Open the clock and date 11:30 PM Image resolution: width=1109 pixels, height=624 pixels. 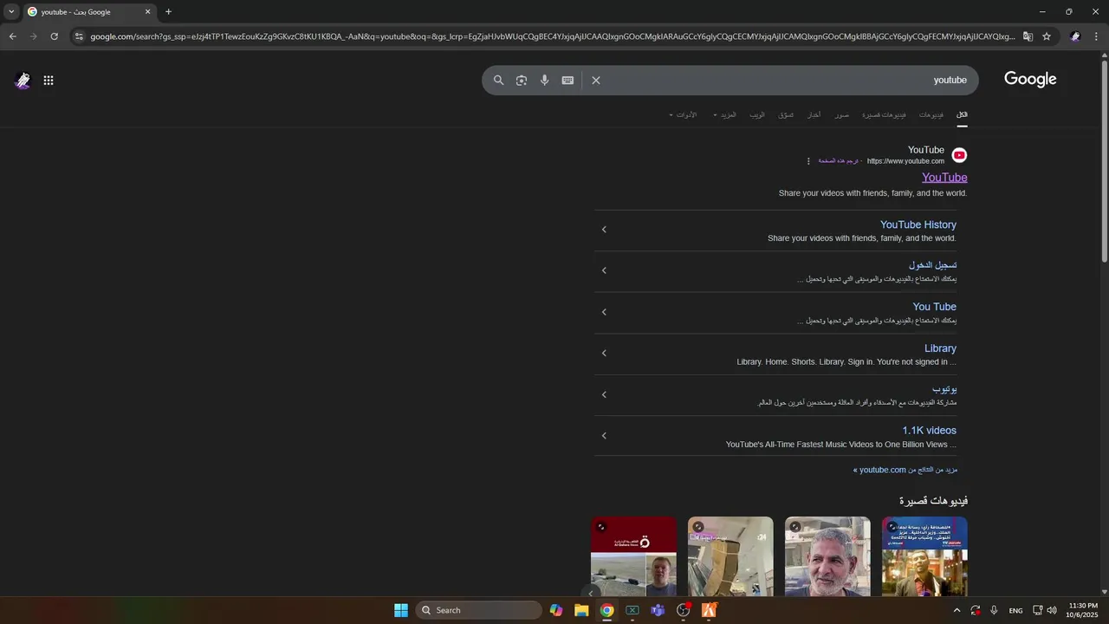coord(1083,610)
